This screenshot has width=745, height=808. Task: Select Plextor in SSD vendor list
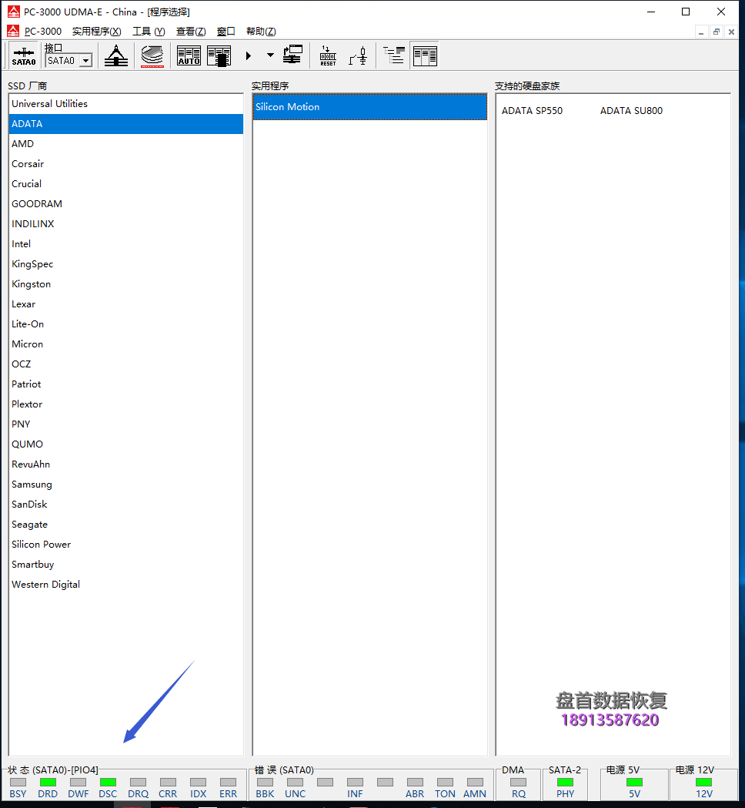(x=126, y=404)
